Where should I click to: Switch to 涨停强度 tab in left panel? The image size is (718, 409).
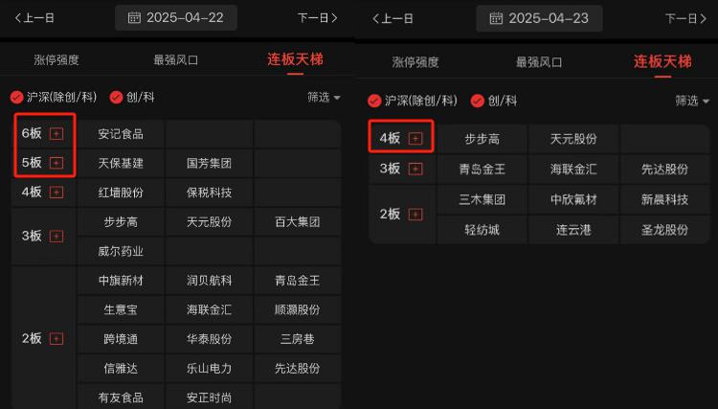56,60
